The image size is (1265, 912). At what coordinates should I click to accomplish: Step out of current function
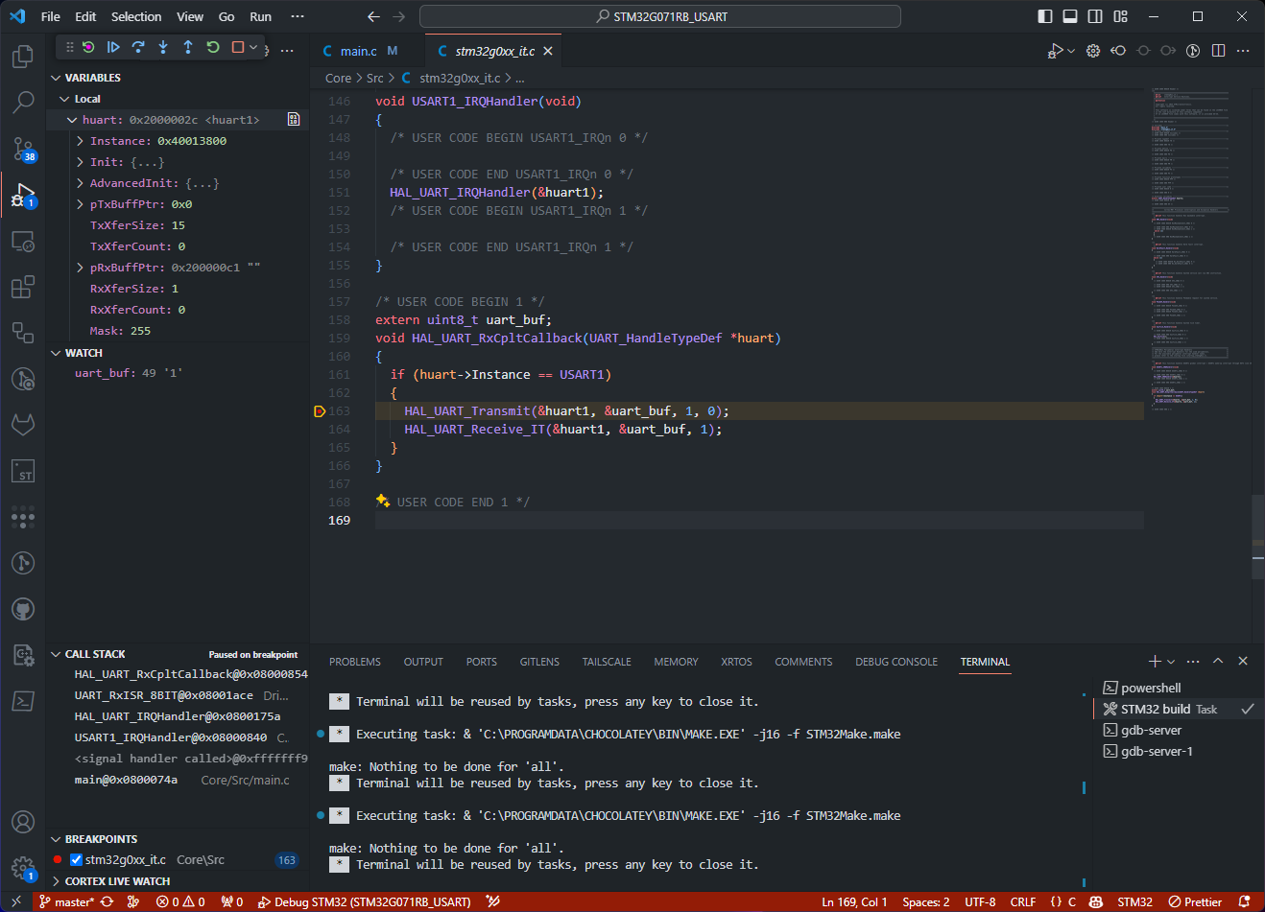click(x=186, y=47)
